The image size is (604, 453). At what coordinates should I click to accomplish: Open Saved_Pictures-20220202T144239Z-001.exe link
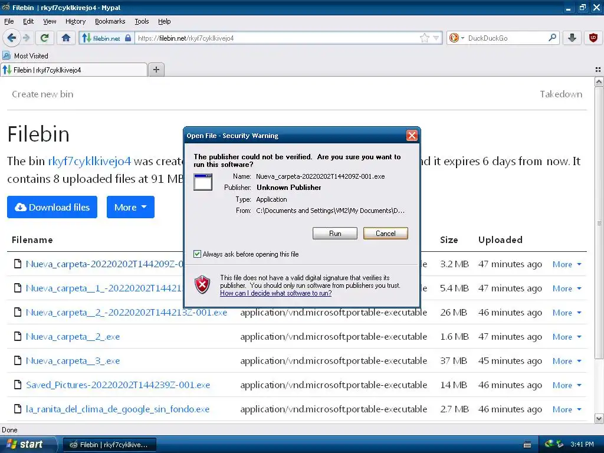pyautogui.click(x=118, y=385)
